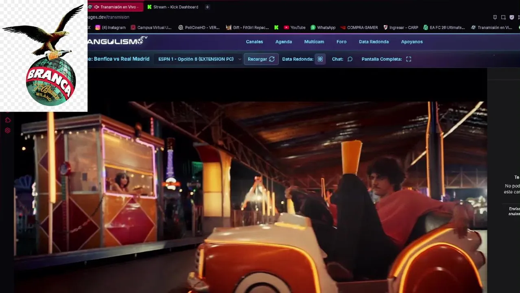Click the Branca eagle logo overlay
Image resolution: width=520 pixels, height=293 pixels.
click(44, 56)
